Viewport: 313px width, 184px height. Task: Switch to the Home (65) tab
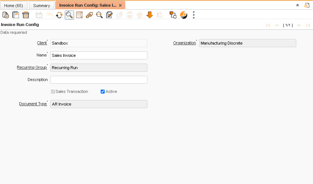[13, 6]
